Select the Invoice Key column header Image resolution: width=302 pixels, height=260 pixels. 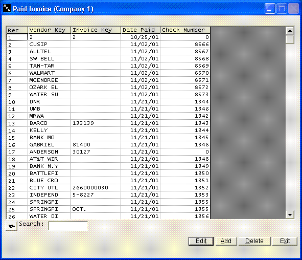click(x=96, y=30)
